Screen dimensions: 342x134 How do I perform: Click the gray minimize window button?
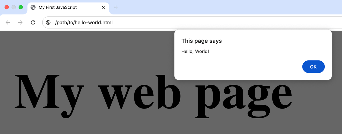(x=14, y=7)
